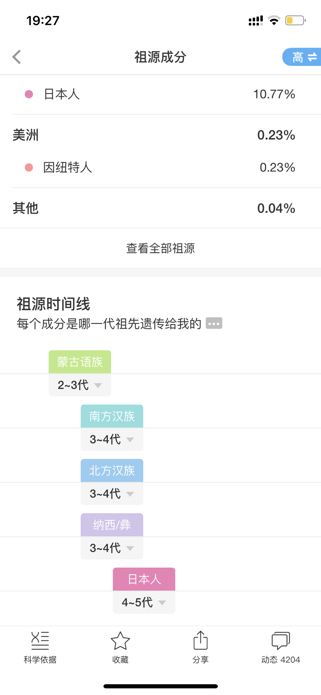Click 查看全部祖源 link
The height and width of the screenshot is (695, 321).
(160, 248)
